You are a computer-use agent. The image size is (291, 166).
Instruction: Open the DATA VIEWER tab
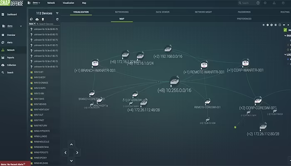[x=163, y=12]
